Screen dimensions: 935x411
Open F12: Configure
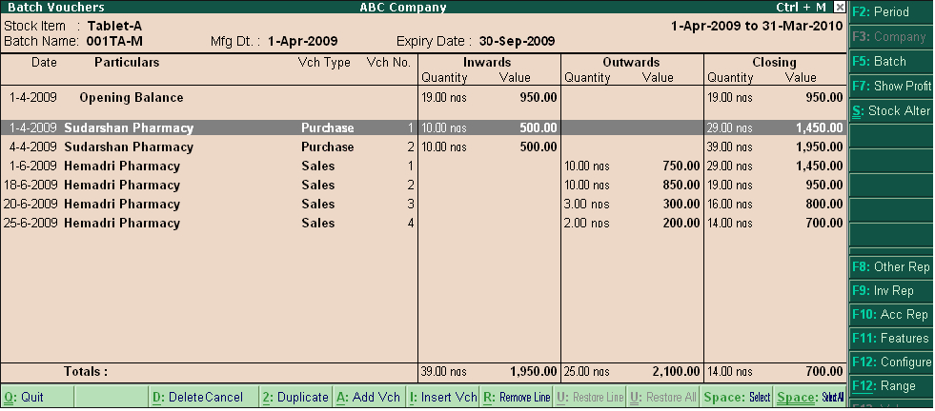[891, 362]
